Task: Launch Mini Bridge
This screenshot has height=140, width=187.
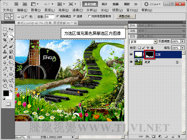Action: coord(25,4)
